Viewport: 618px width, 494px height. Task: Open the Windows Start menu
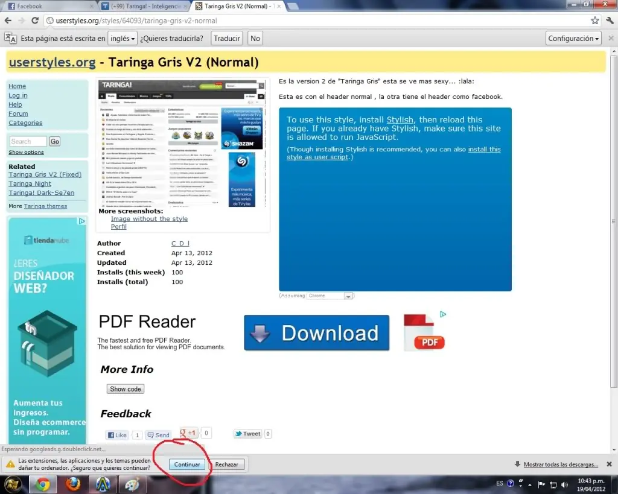[x=12, y=484]
